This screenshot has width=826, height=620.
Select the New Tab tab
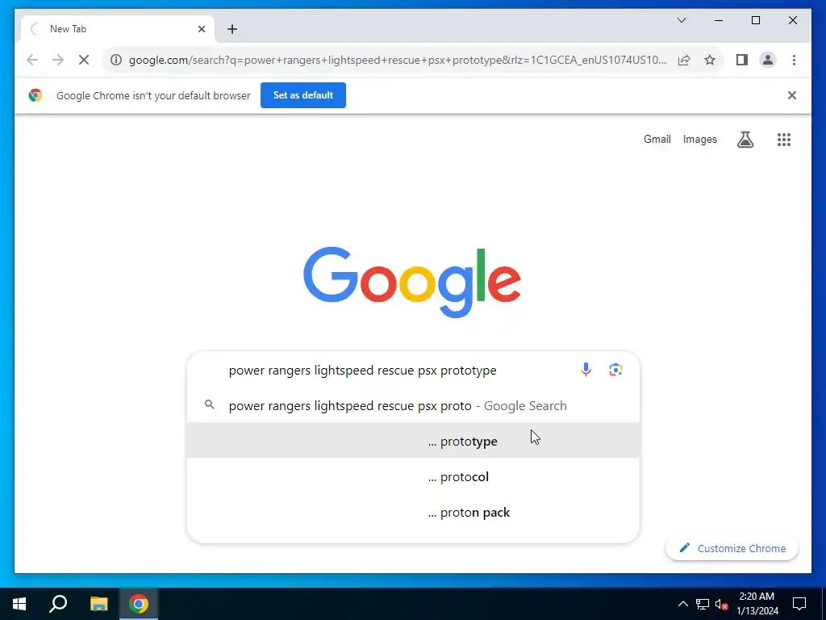(118, 29)
